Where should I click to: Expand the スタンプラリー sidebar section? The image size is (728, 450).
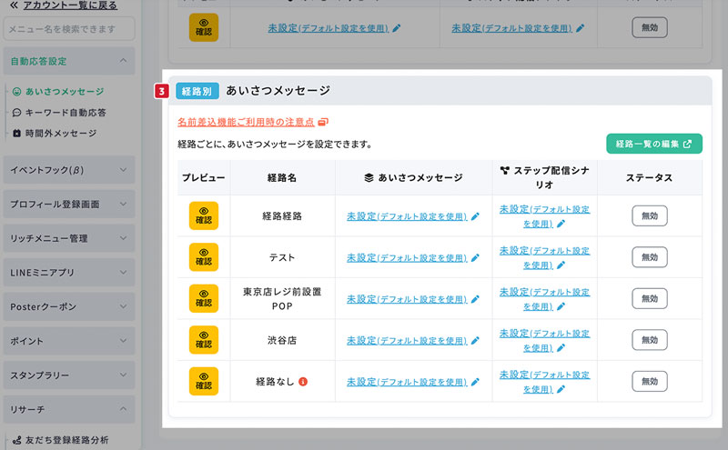coord(68,375)
